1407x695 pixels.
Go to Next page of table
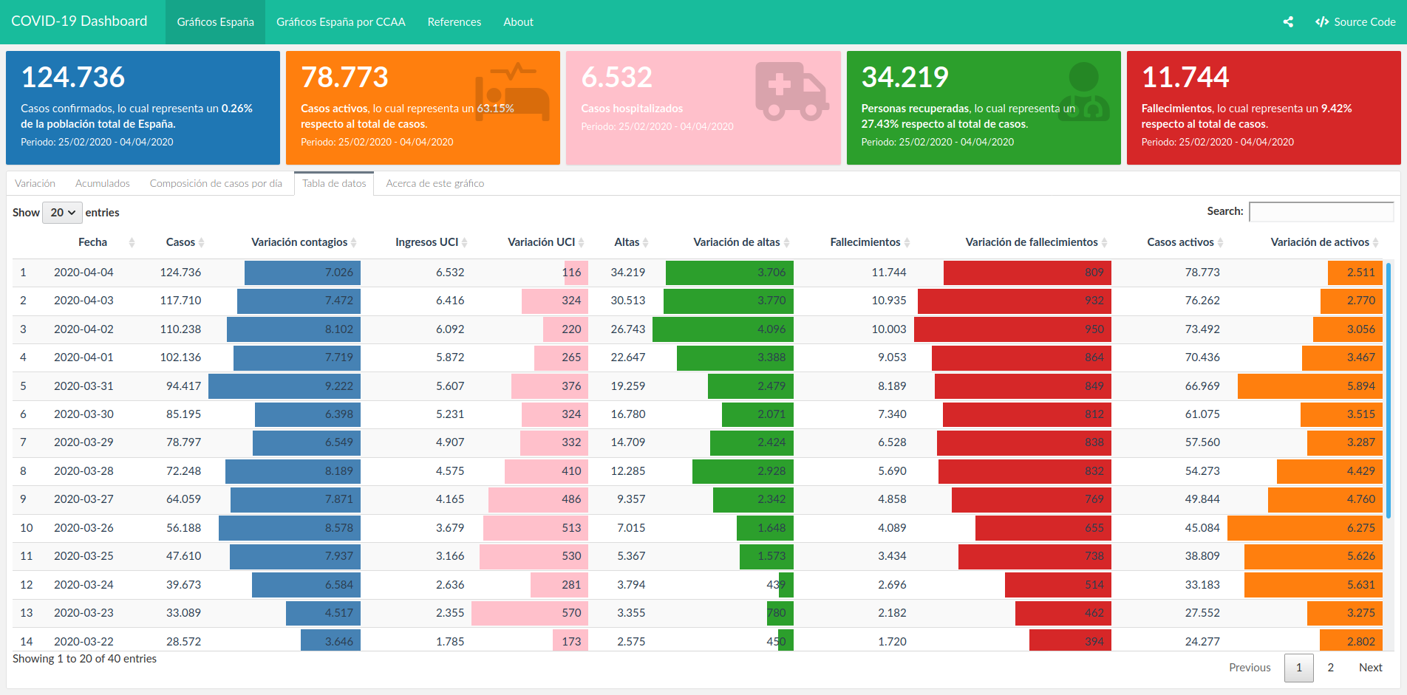click(1370, 668)
